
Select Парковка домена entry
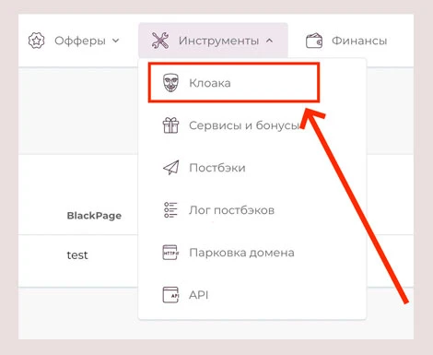[241, 253]
